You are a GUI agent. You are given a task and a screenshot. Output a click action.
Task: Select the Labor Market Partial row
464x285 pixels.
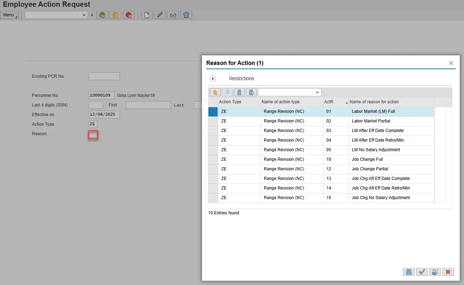coord(371,121)
